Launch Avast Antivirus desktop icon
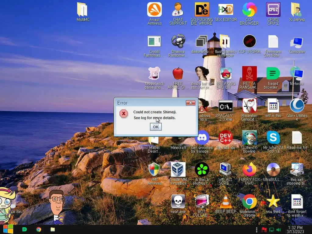The image size is (312, 234). pos(154,9)
